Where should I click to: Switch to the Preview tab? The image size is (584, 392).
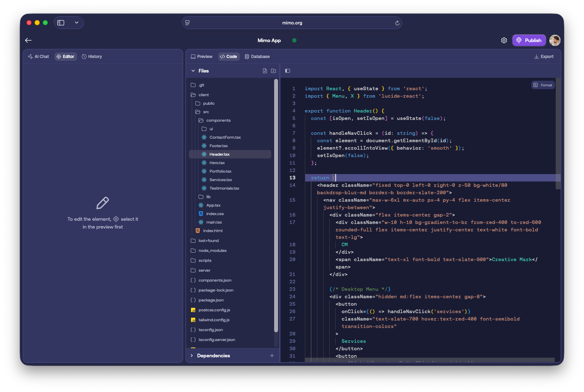(x=202, y=57)
